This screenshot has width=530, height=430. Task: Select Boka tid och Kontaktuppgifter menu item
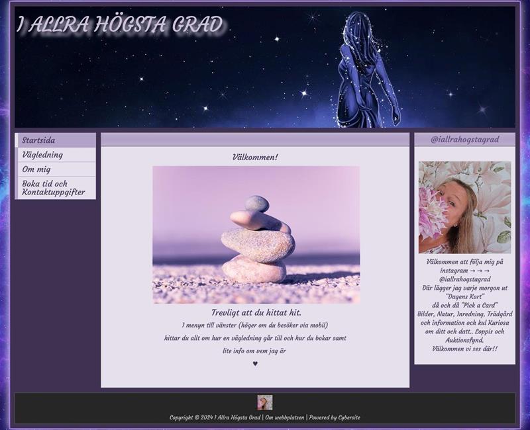click(56, 188)
